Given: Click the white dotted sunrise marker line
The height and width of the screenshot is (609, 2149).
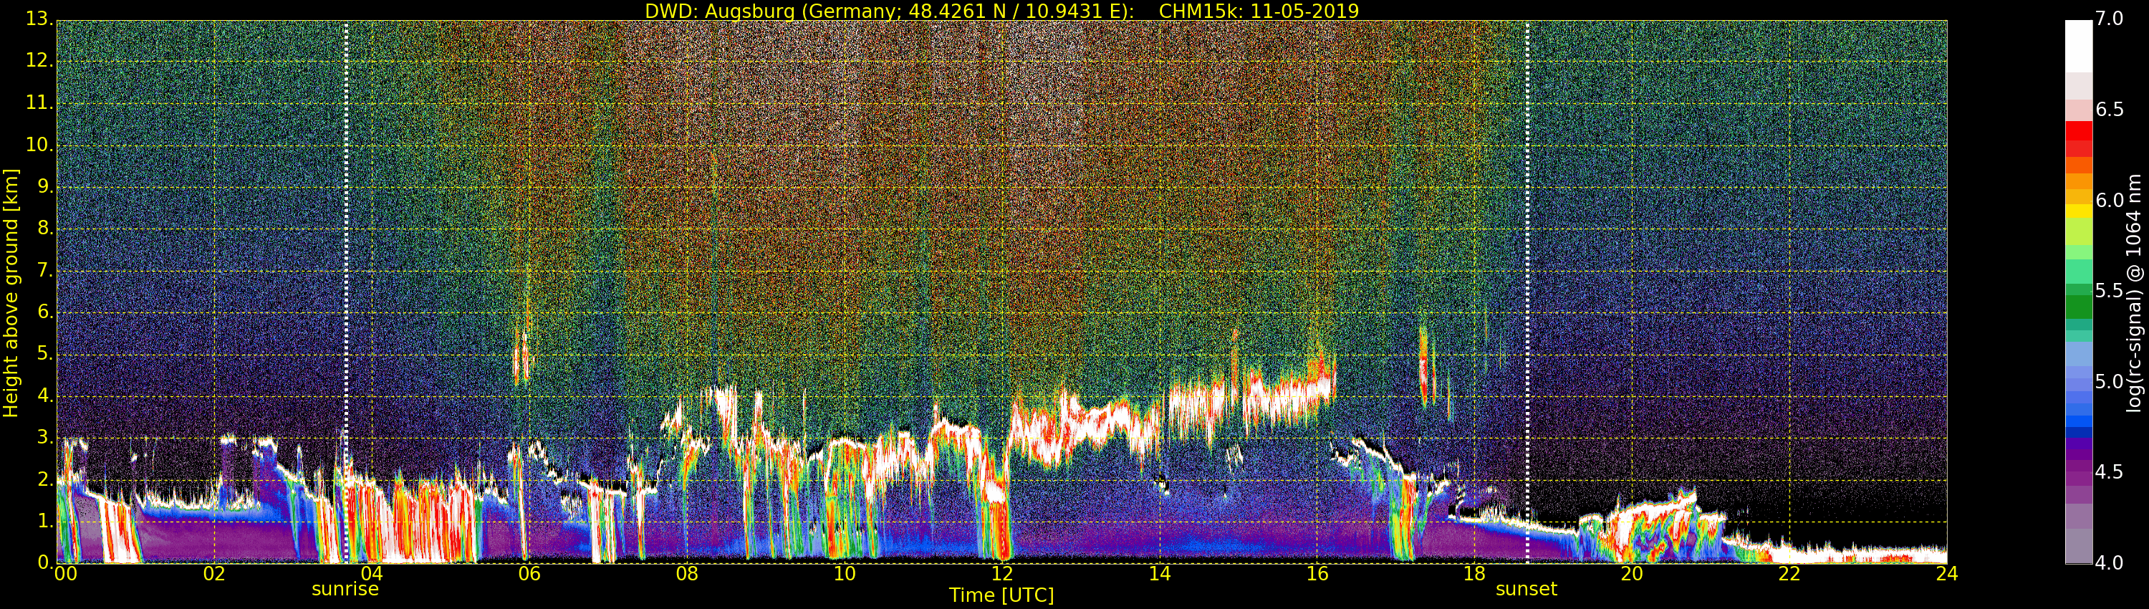Looking at the screenshot, I should pyautogui.click(x=345, y=292).
